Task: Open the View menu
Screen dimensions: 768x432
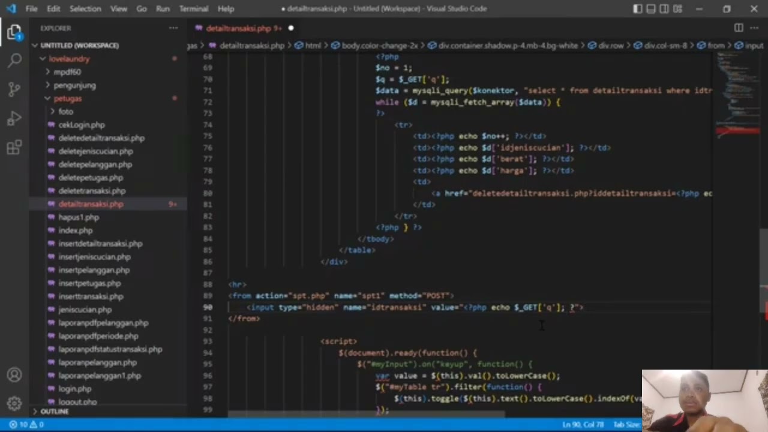Action: pyautogui.click(x=118, y=9)
